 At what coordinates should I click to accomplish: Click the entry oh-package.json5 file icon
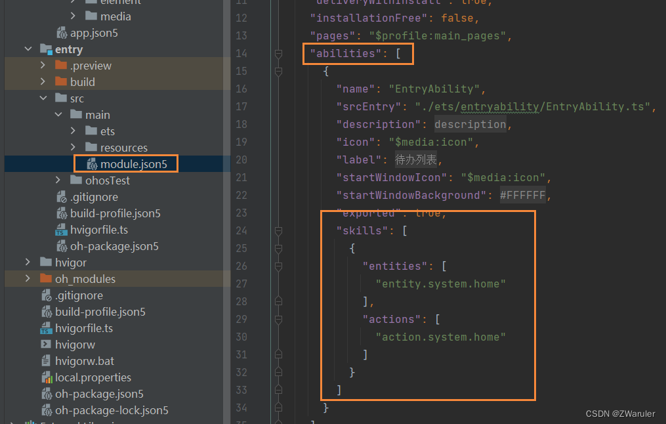62,246
